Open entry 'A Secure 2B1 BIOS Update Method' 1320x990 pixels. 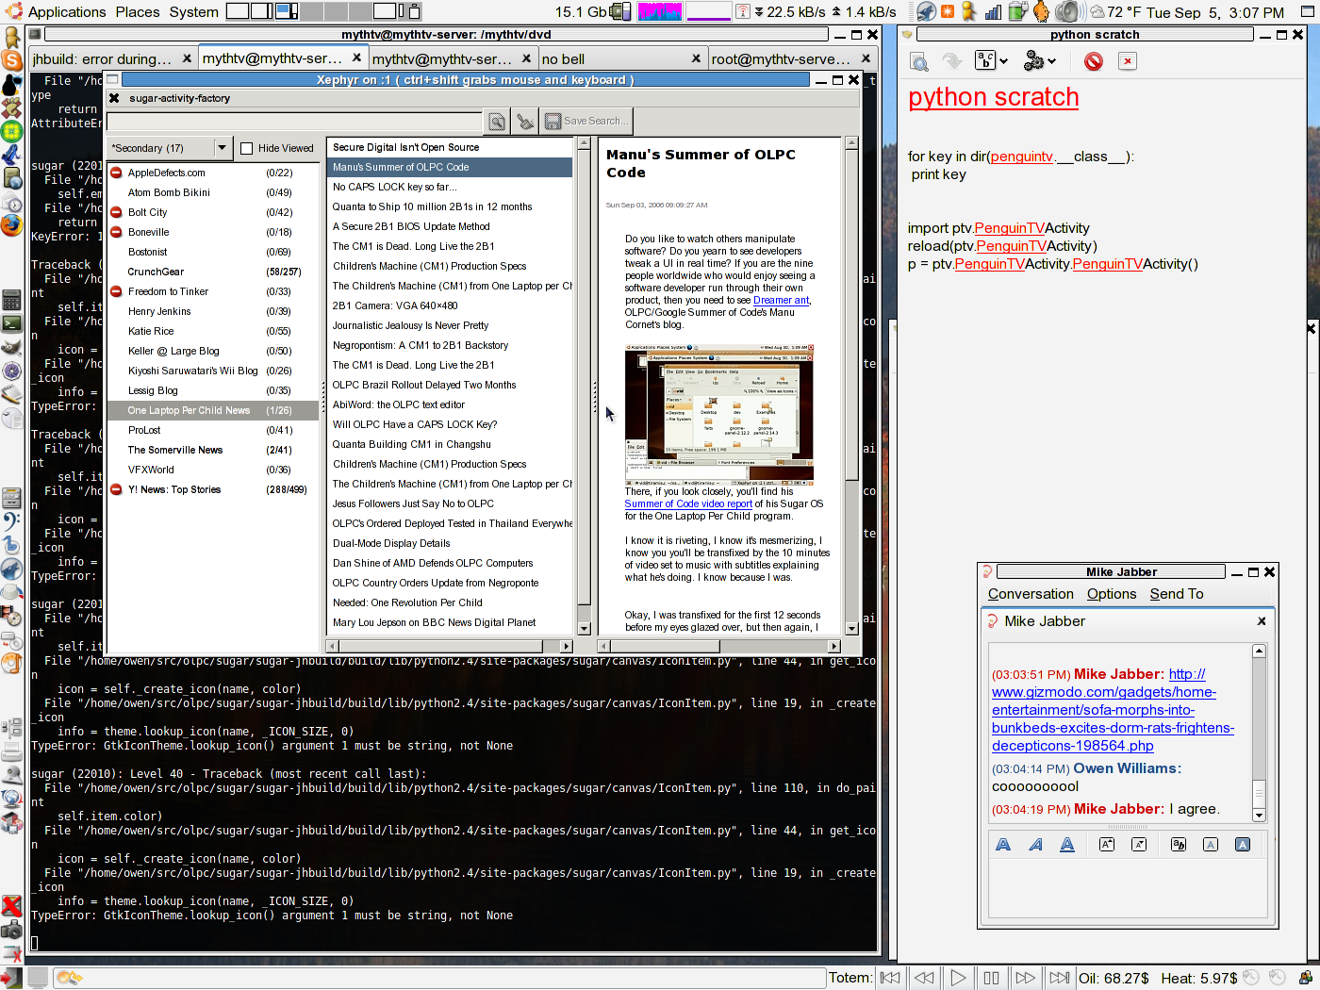point(450,226)
